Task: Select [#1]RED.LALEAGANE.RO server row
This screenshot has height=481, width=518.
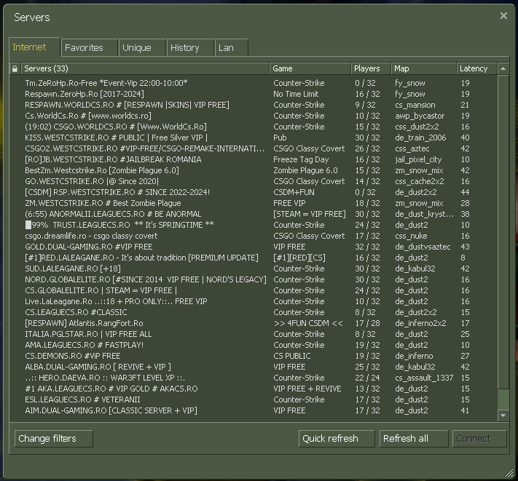Action: pos(254,258)
